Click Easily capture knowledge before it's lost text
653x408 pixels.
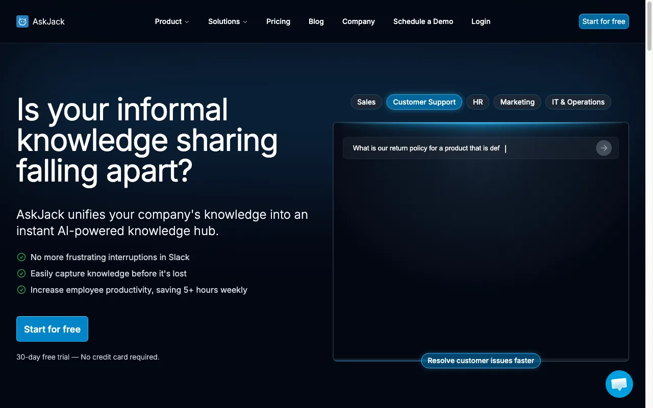[109, 273]
